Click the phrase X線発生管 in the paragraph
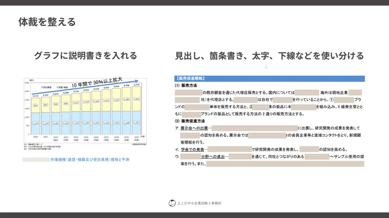The height and width of the screenshot is (218, 389). [x=347, y=107]
